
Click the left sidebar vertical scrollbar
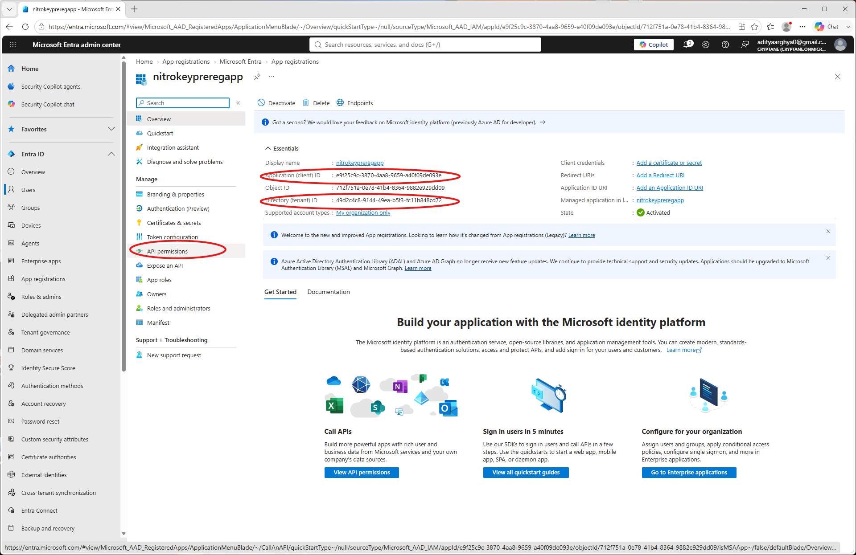pyautogui.click(x=123, y=216)
